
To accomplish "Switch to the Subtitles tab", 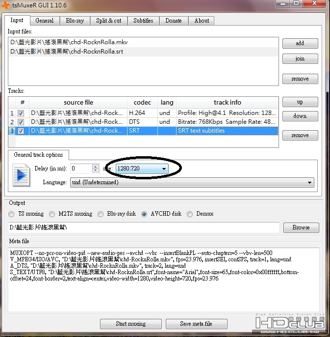I will click(143, 21).
